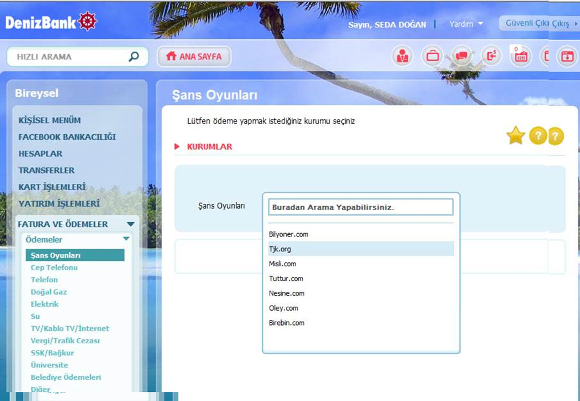This screenshot has height=401, width=580.
Task: Click the 'Lütfen ödeme yapmak istediğiniz kurumu seçiniz' text
Action: pyautogui.click(x=271, y=121)
